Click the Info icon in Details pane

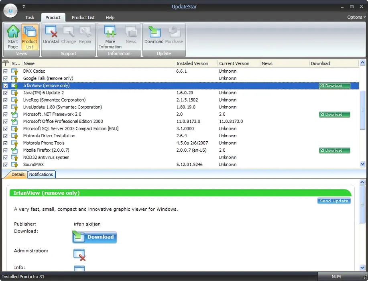point(79,268)
